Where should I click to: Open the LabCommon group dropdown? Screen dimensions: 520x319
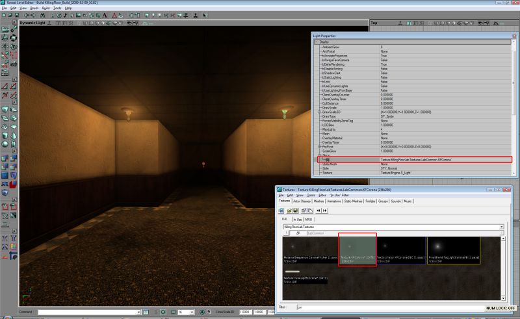501,233
